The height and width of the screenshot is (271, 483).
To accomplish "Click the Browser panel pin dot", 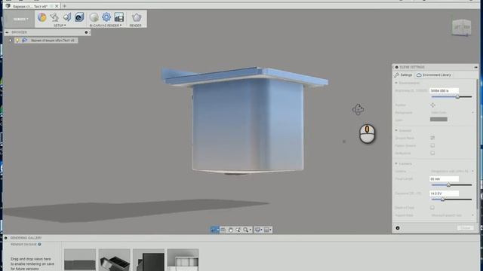I will coord(86,32).
